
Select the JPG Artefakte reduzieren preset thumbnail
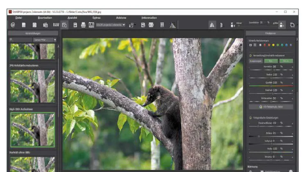(x=32, y=86)
